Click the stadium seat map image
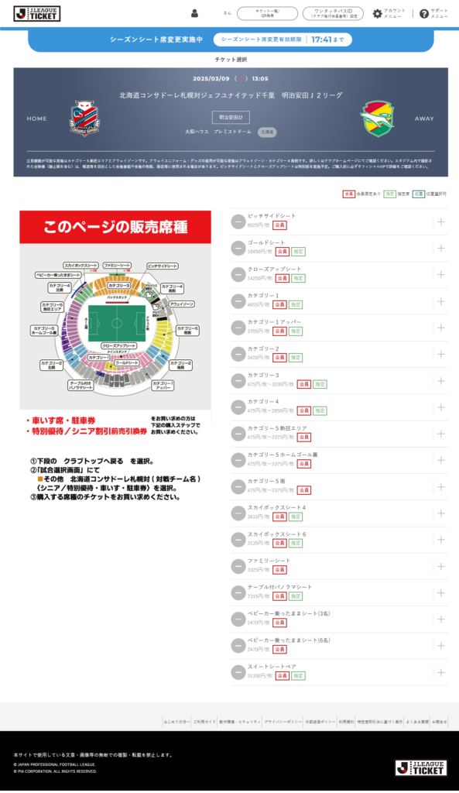This screenshot has width=459, height=793. [115, 327]
